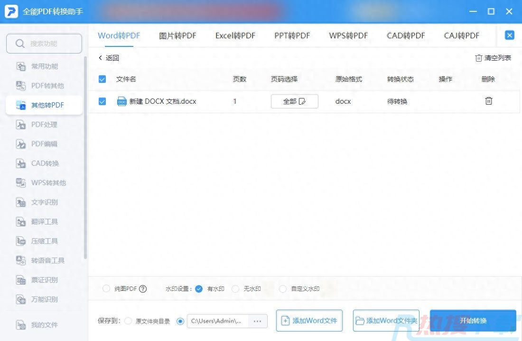This screenshot has width=522, height=341.
Task: Switch to the Excel转PDF tab
Action: click(x=235, y=35)
